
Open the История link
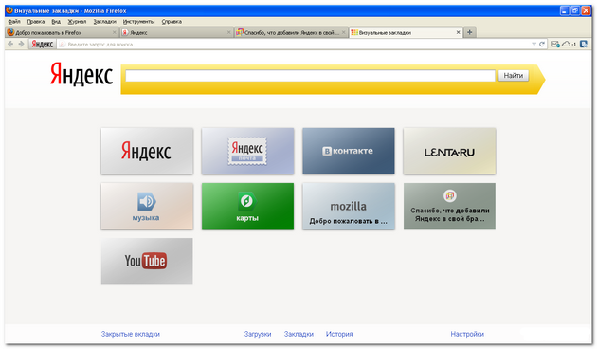(339, 334)
